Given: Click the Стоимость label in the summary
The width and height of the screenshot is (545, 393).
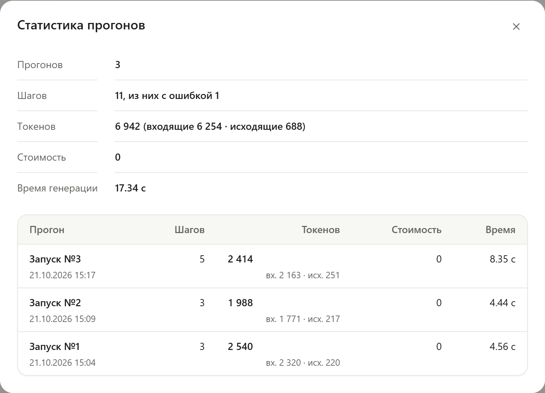Looking at the screenshot, I should tap(42, 157).
